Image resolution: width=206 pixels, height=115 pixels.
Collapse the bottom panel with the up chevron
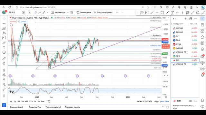point(163,107)
